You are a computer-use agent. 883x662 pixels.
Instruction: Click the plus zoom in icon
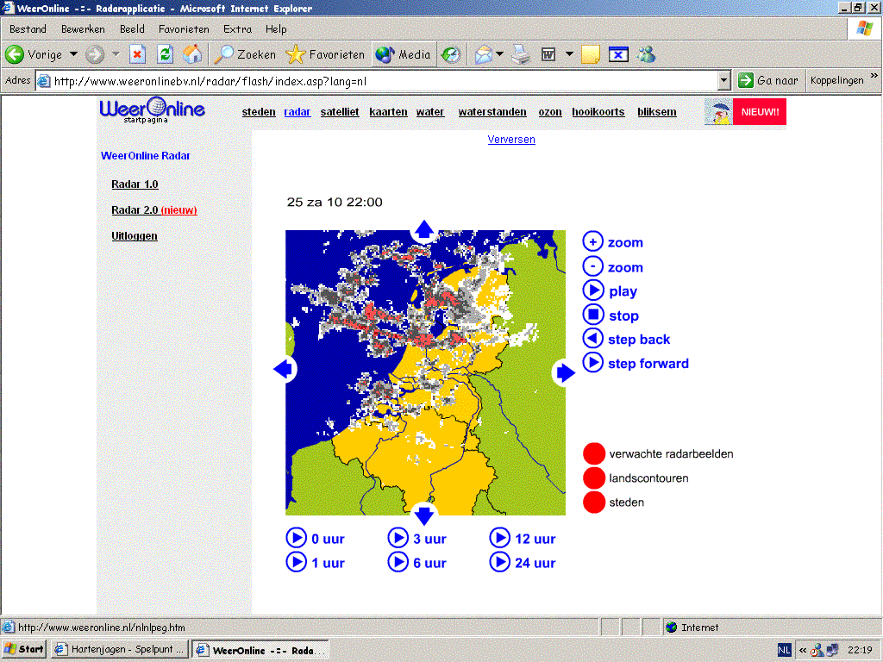(x=592, y=241)
